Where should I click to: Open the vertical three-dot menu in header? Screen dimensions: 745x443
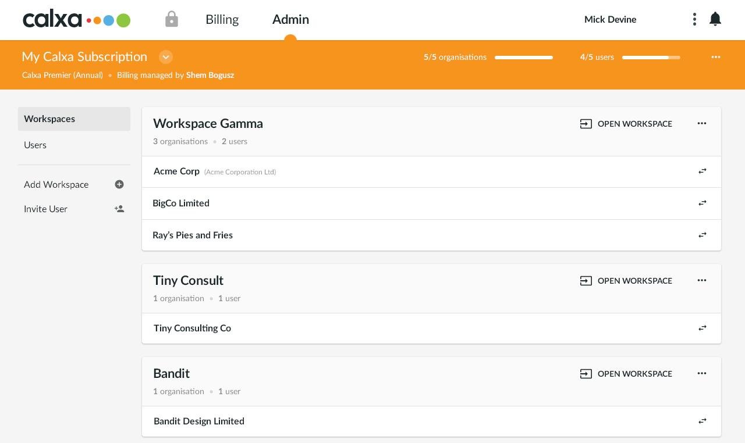pyautogui.click(x=694, y=19)
